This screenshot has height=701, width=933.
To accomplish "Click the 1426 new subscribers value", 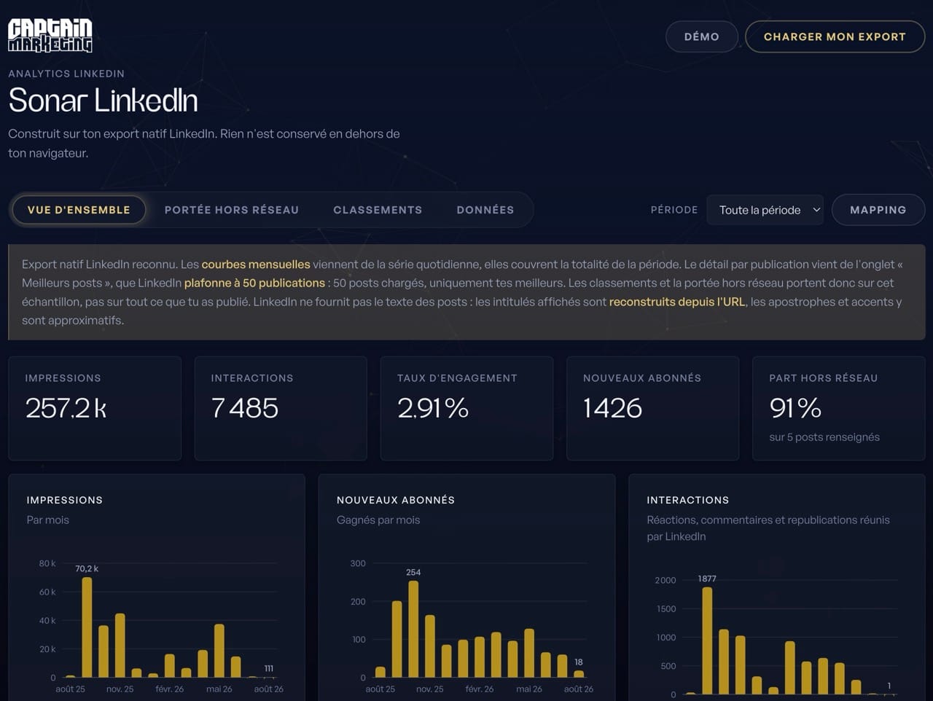I will (x=613, y=408).
